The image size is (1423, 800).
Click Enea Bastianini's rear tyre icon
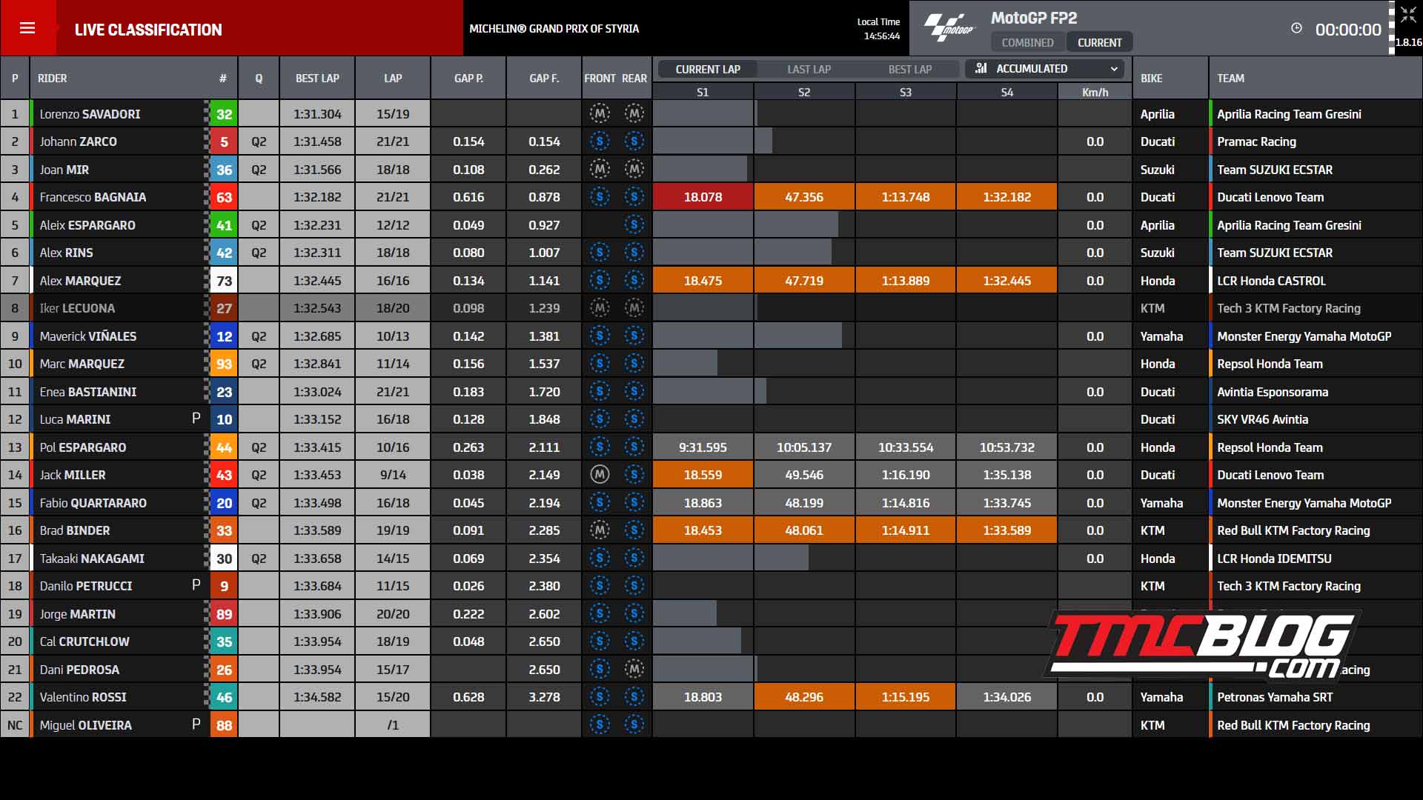pos(634,392)
